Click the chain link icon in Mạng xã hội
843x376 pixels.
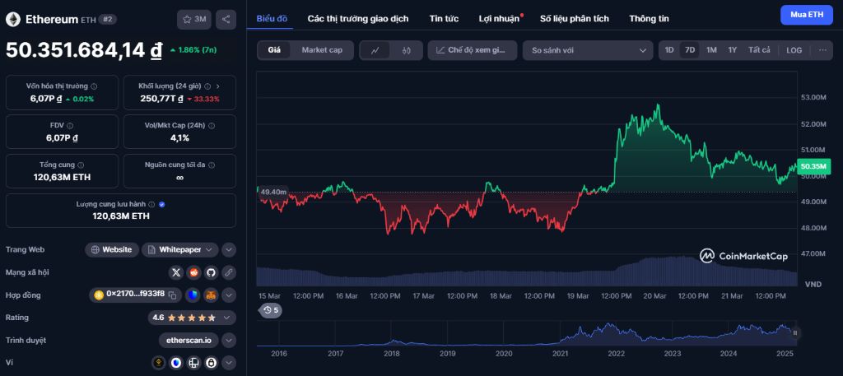229,272
